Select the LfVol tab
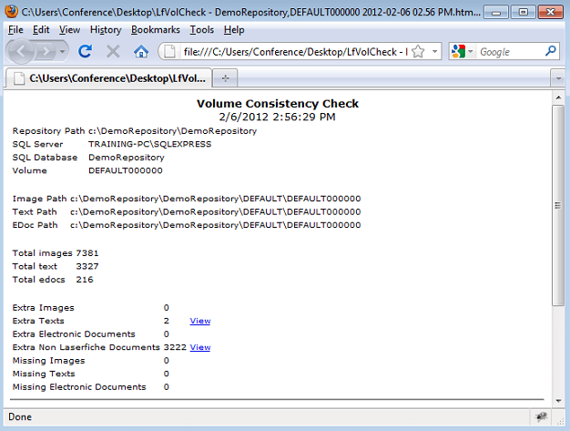 (108, 78)
